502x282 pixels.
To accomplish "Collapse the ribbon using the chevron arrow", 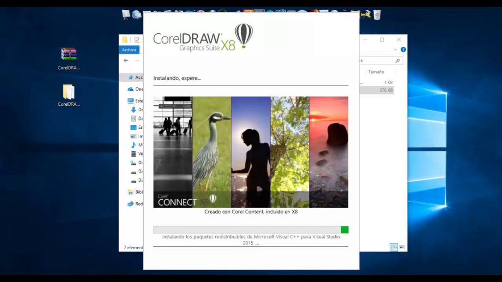I will click(x=396, y=49).
